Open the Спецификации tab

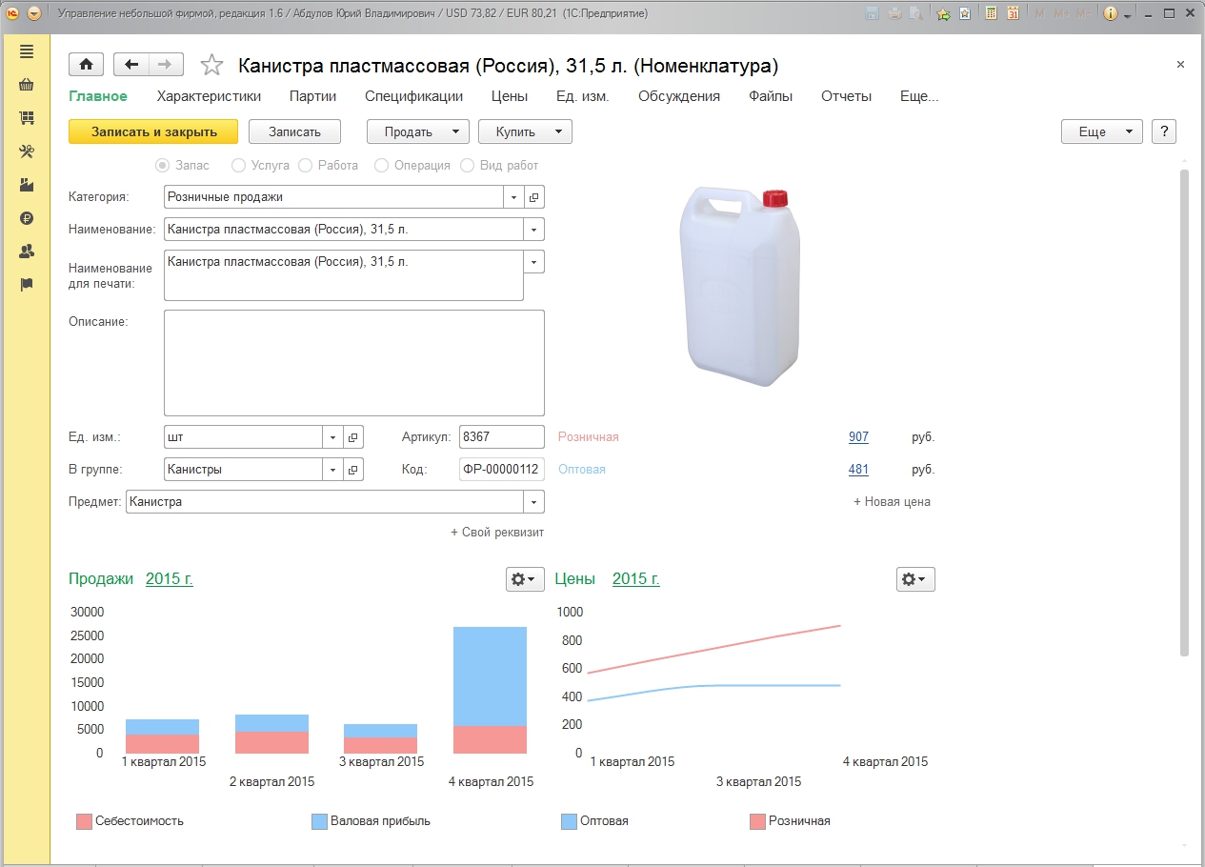(x=413, y=96)
